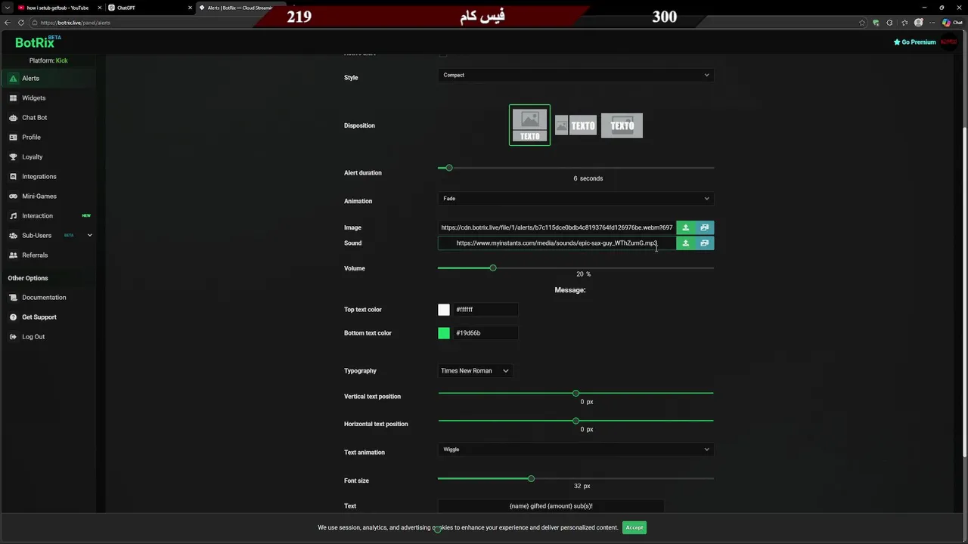968x544 pixels.
Task: Click the Loyalty trophy icon
Action: point(14,157)
